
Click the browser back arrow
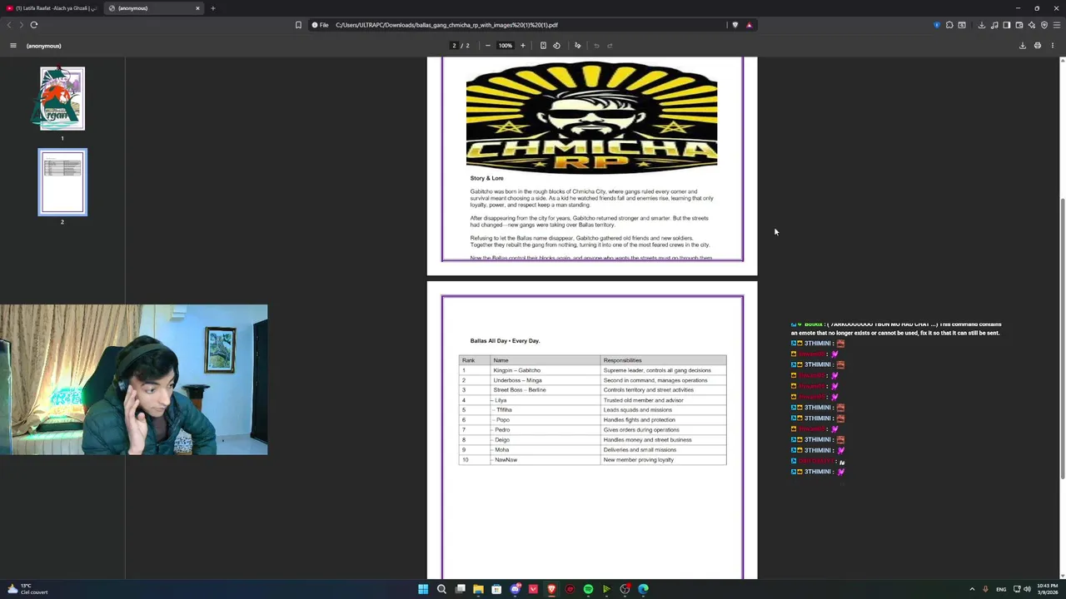(x=9, y=25)
